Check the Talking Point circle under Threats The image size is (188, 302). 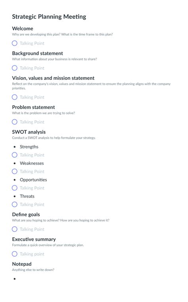point(15,204)
